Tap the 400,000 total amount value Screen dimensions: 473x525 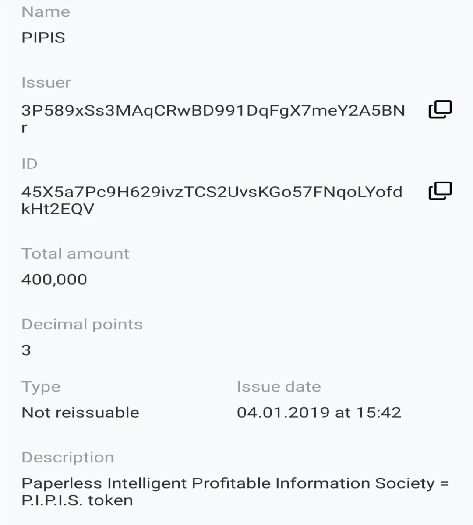(x=54, y=280)
